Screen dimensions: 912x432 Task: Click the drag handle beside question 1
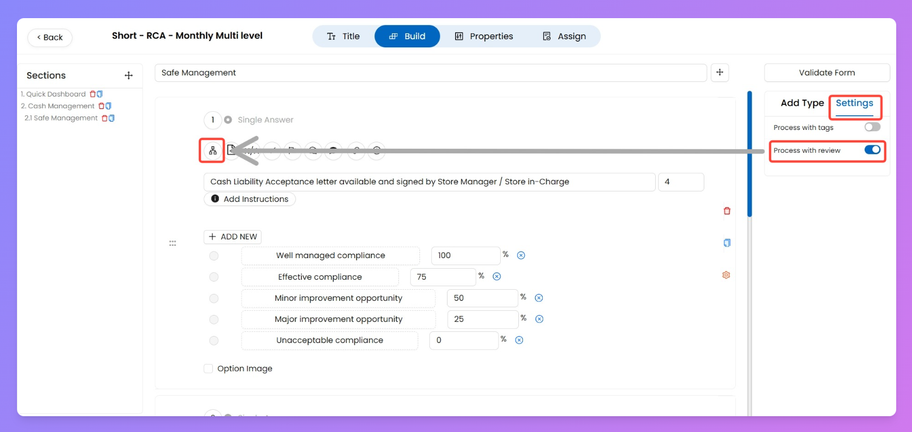[x=173, y=244]
